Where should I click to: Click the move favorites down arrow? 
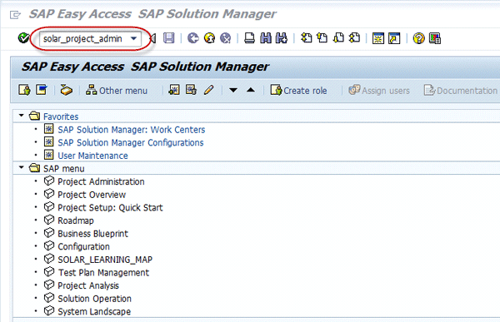pyautogui.click(x=233, y=90)
